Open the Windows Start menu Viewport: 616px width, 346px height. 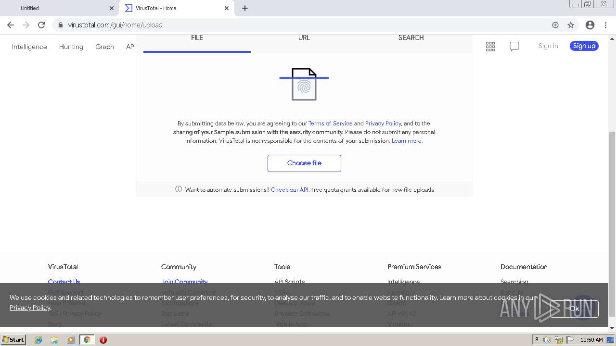(x=13, y=340)
